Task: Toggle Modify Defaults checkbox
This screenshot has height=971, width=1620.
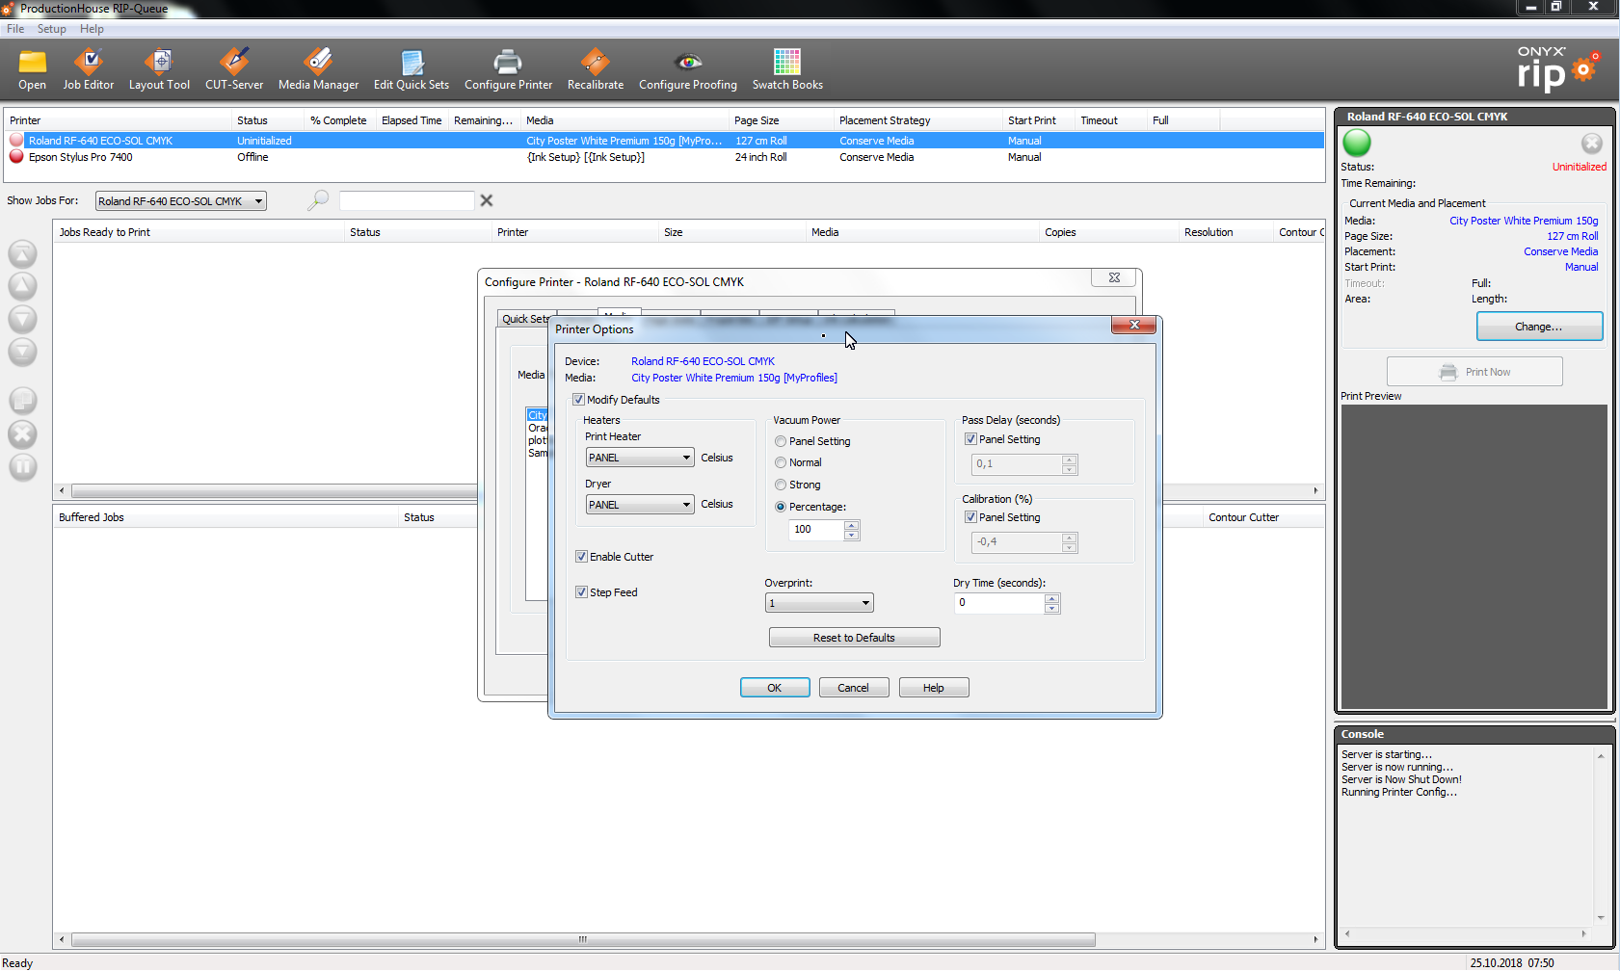Action: pos(578,400)
